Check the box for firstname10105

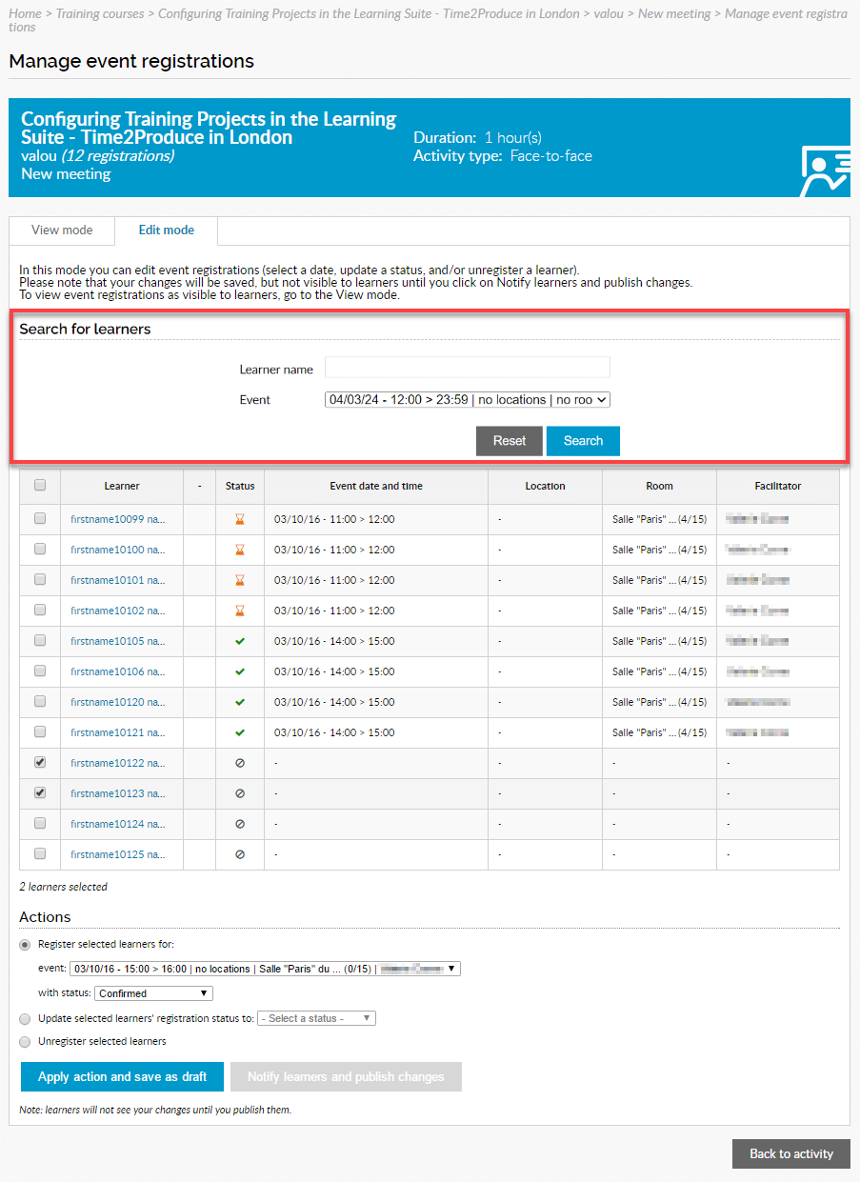40,641
